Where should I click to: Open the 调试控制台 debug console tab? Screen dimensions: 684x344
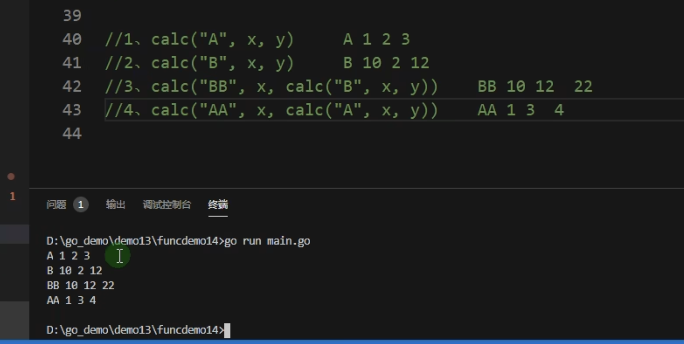click(167, 205)
